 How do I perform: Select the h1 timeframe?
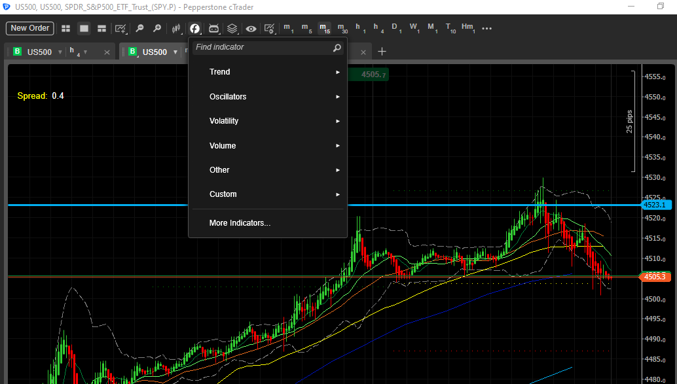point(360,28)
